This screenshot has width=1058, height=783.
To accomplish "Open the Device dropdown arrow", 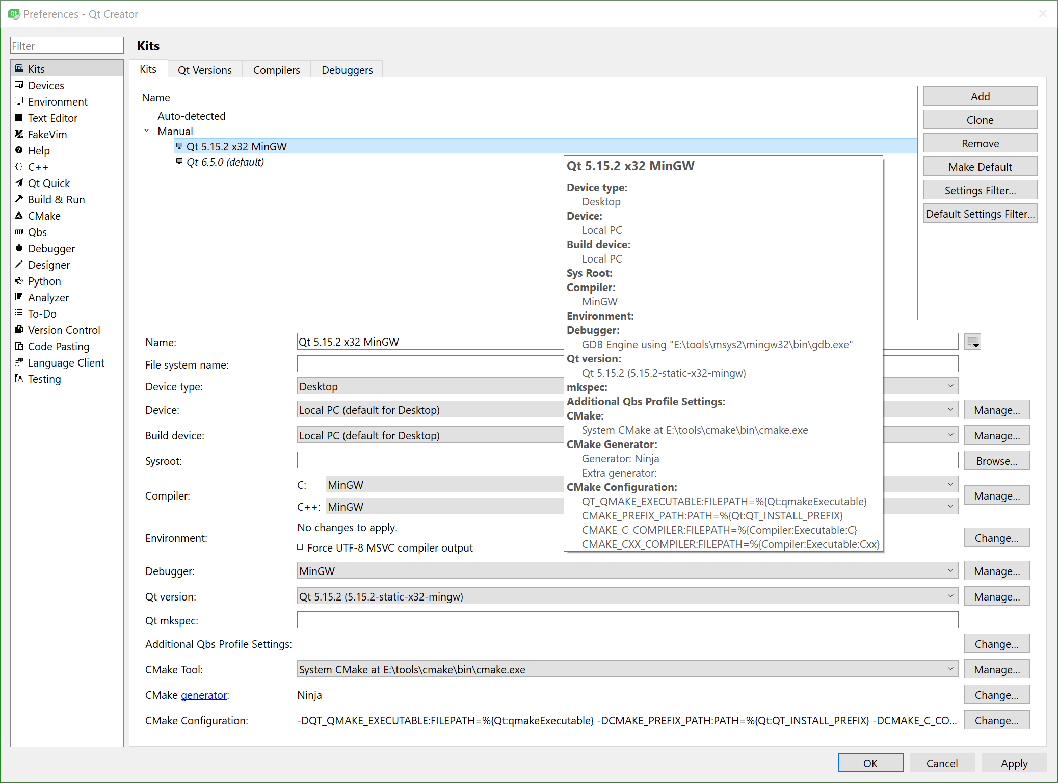I will click(x=950, y=409).
